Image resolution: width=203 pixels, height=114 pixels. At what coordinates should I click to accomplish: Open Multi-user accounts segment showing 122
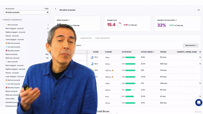[27, 58]
